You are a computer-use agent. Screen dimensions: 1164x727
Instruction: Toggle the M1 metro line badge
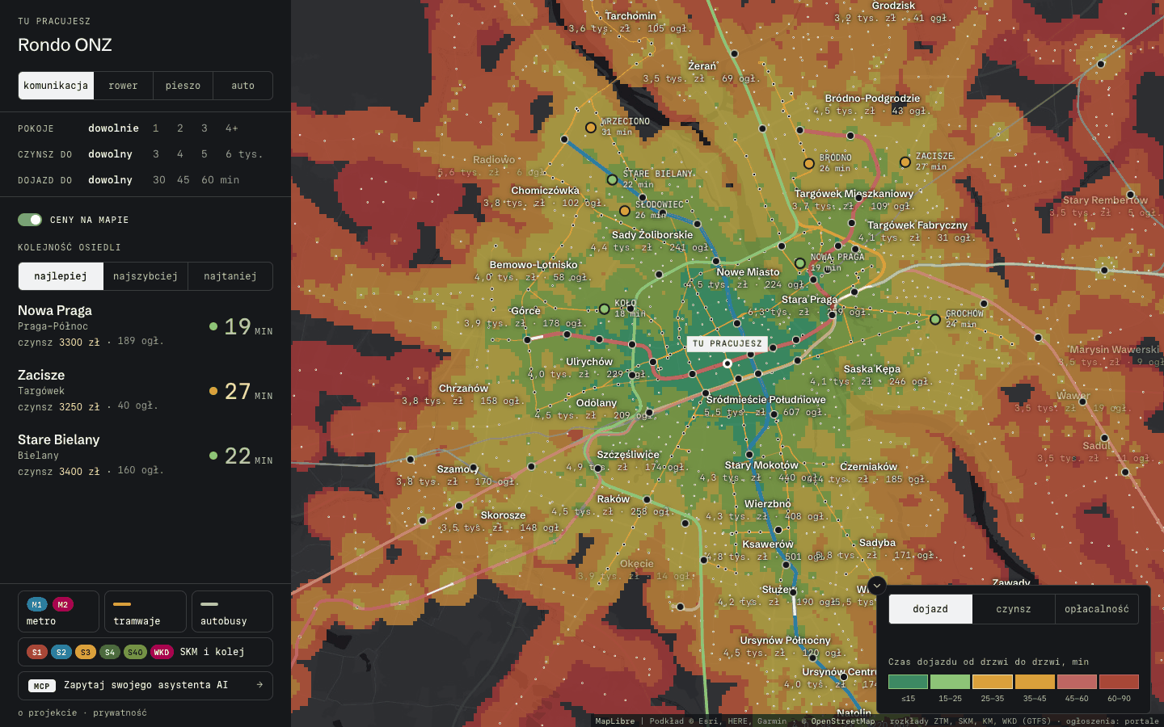coord(37,604)
